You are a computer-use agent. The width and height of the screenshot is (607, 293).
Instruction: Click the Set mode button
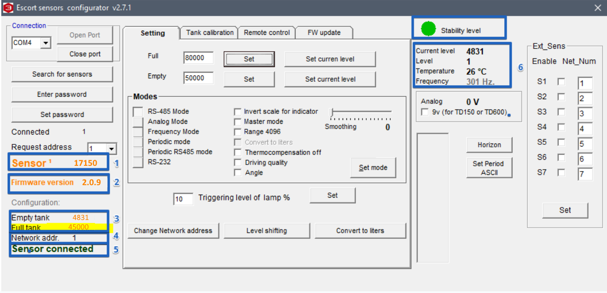(373, 168)
